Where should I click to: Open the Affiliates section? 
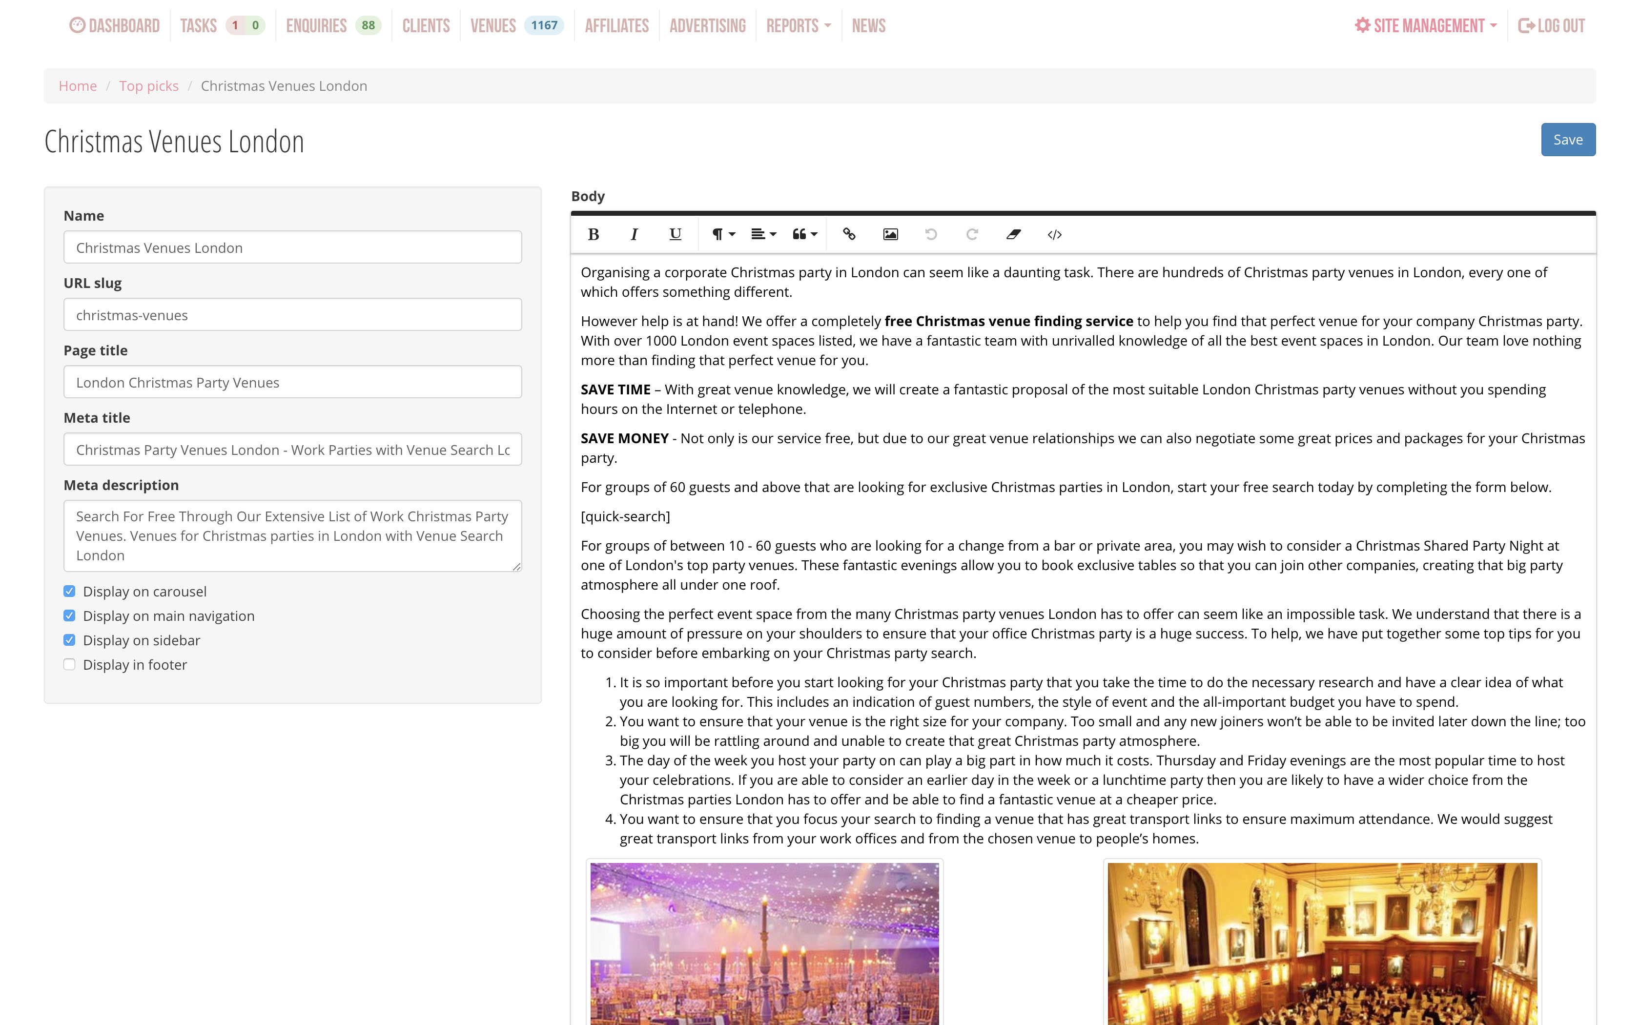tap(616, 26)
